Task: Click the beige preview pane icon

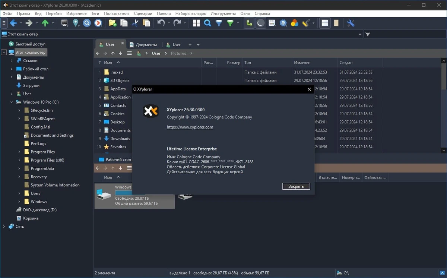Action: pyautogui.click(x=336, y=23)
